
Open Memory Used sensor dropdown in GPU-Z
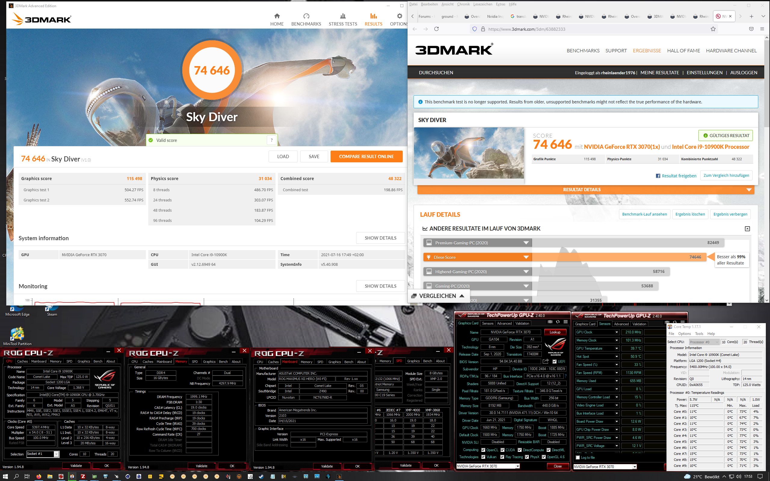(x=617, y=381)
